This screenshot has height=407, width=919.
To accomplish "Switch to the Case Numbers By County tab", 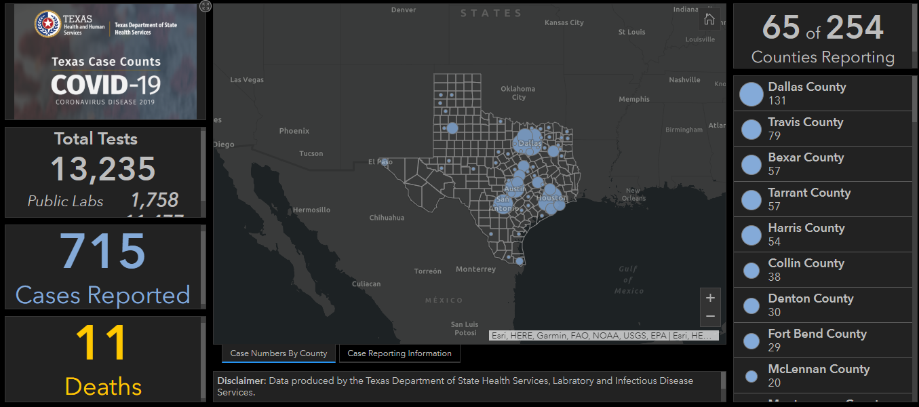I will pos(279,353).
